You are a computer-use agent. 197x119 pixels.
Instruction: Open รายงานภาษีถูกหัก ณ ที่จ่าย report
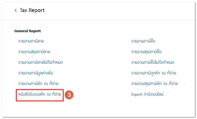click(154, 73)
